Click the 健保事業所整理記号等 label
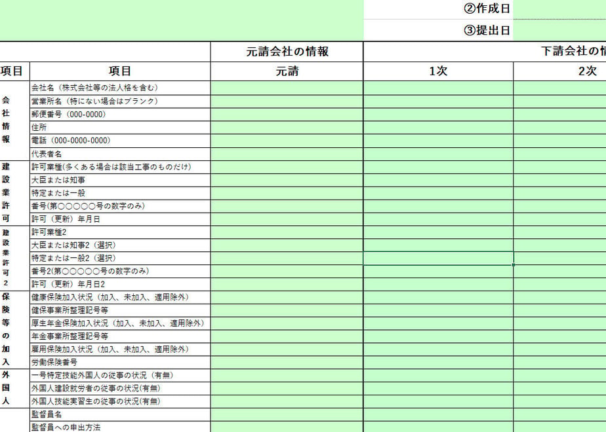Screen dimensions: 606x432 70,310
